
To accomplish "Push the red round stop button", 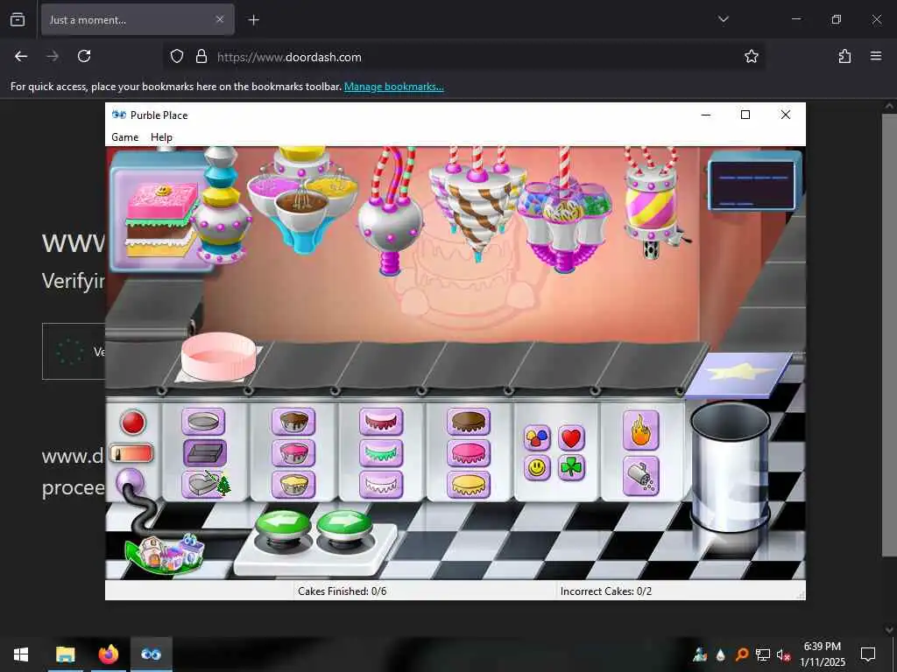I will point(133,423).
